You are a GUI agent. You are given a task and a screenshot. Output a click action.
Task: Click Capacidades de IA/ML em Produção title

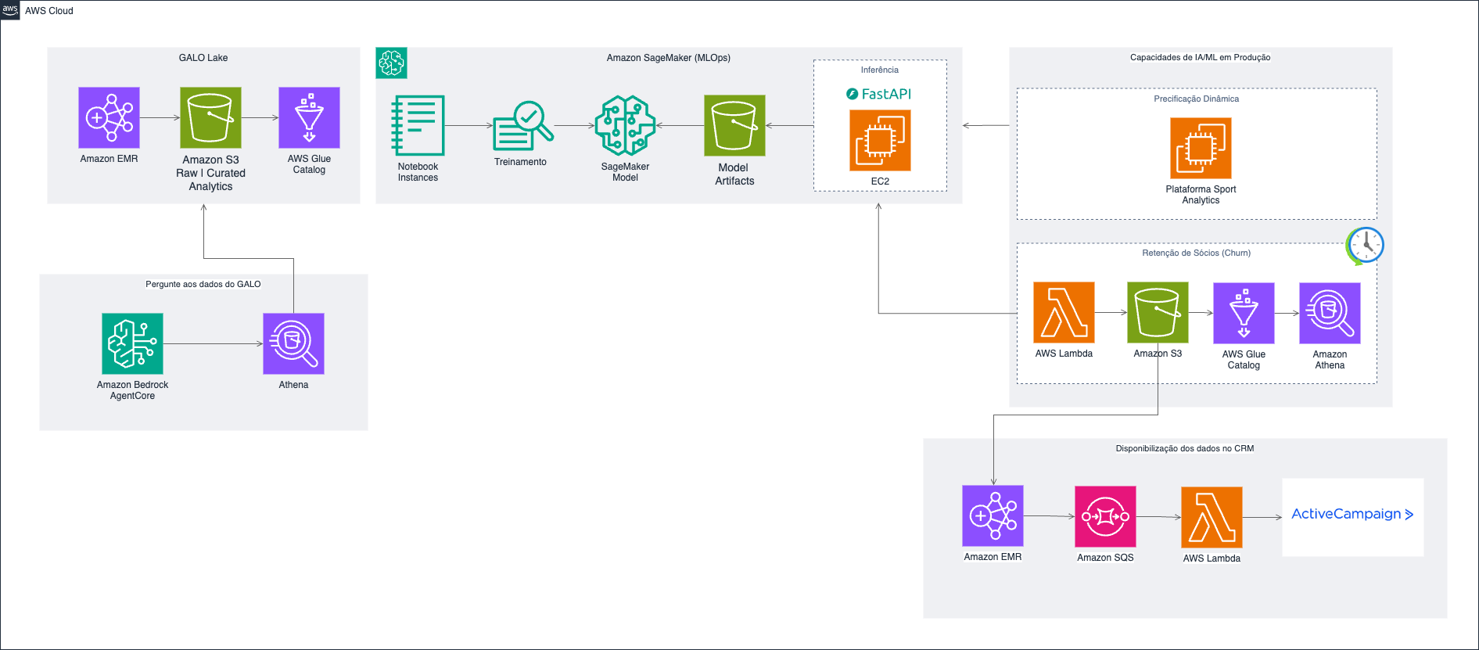pyautogui.click(x=1200, y=58)
